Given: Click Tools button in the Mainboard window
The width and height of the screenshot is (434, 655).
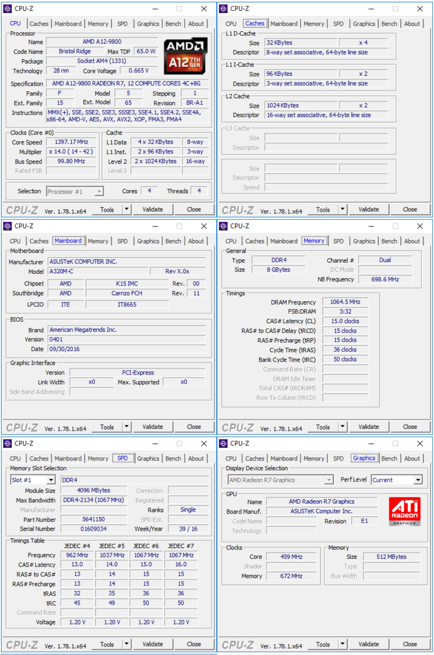Looking at the screenshot, I should point(107,427).
